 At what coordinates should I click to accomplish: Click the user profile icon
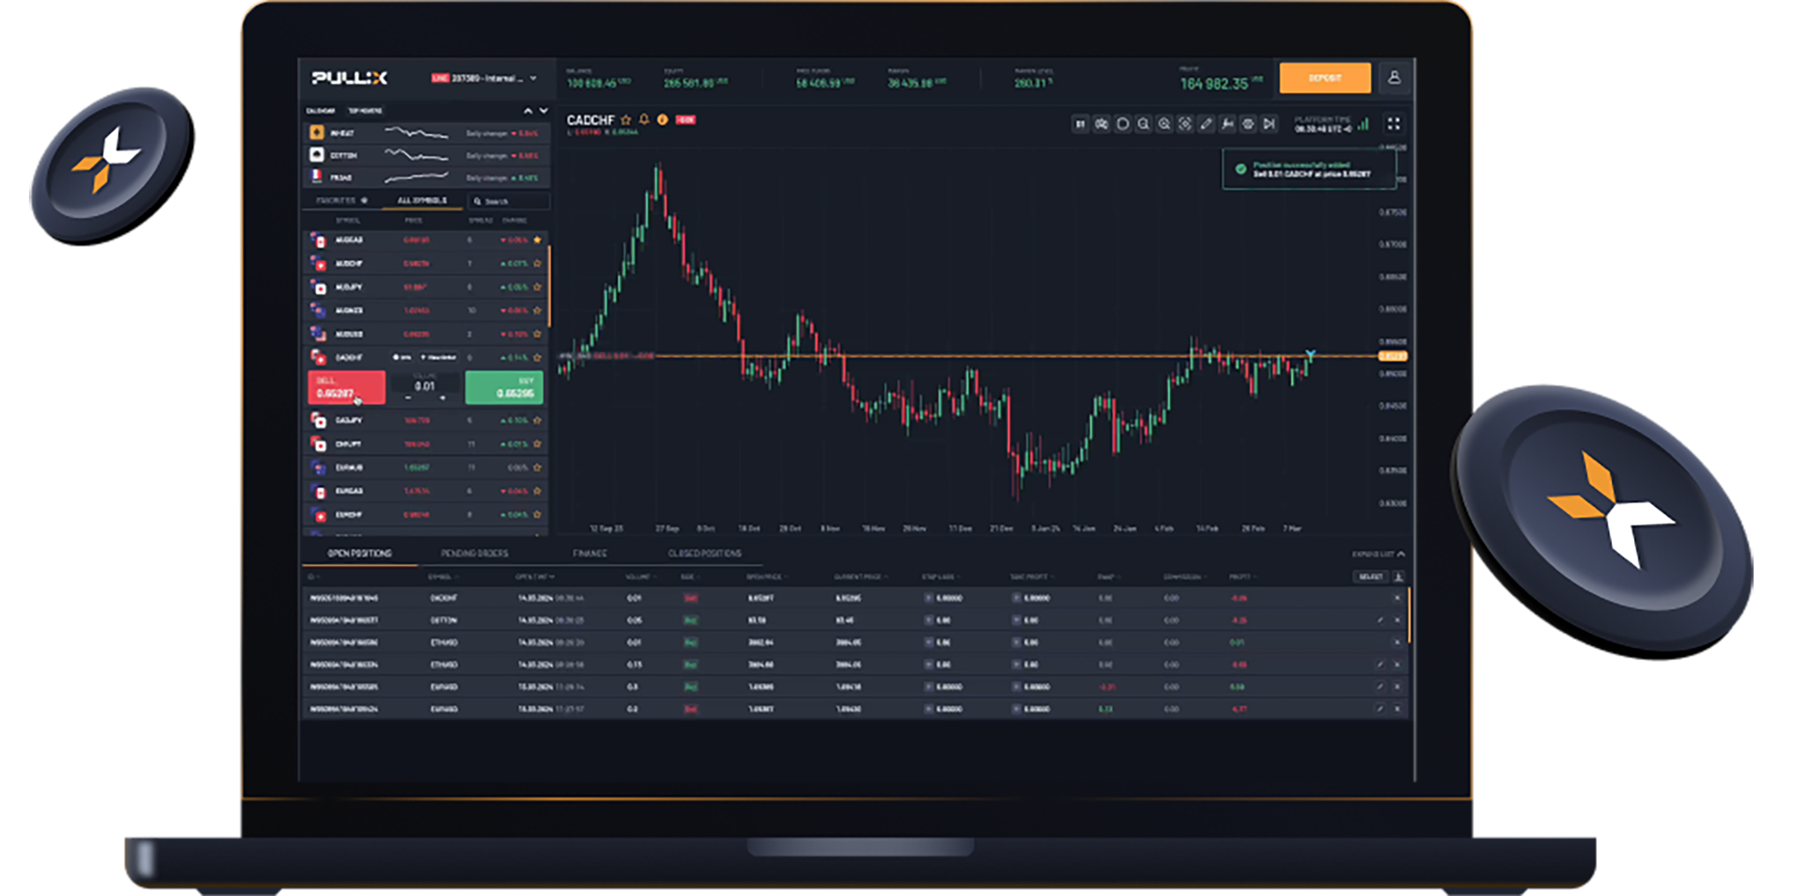click(1394, 78)
